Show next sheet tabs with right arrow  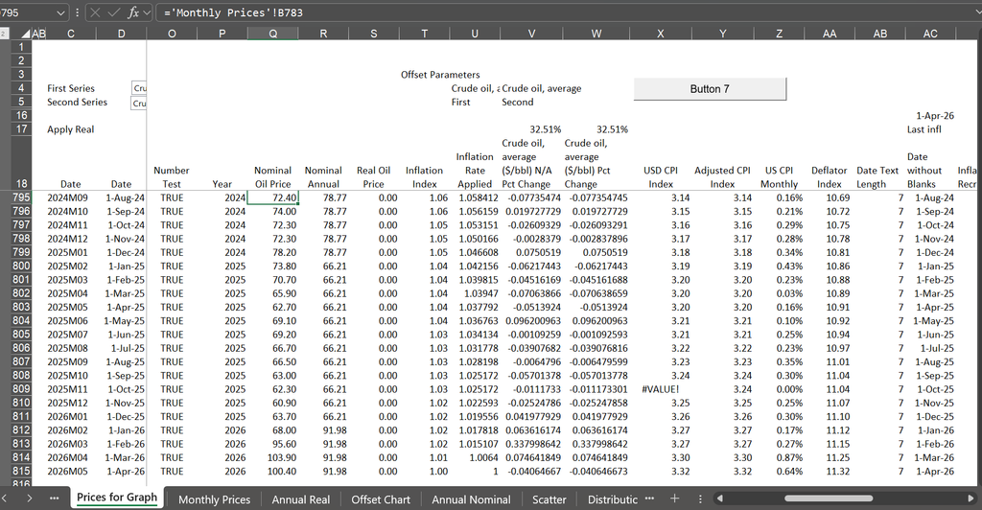click(29, 498)
